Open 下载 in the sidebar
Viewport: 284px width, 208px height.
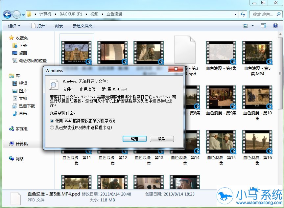pyautogui.click(x=20, y=45)
